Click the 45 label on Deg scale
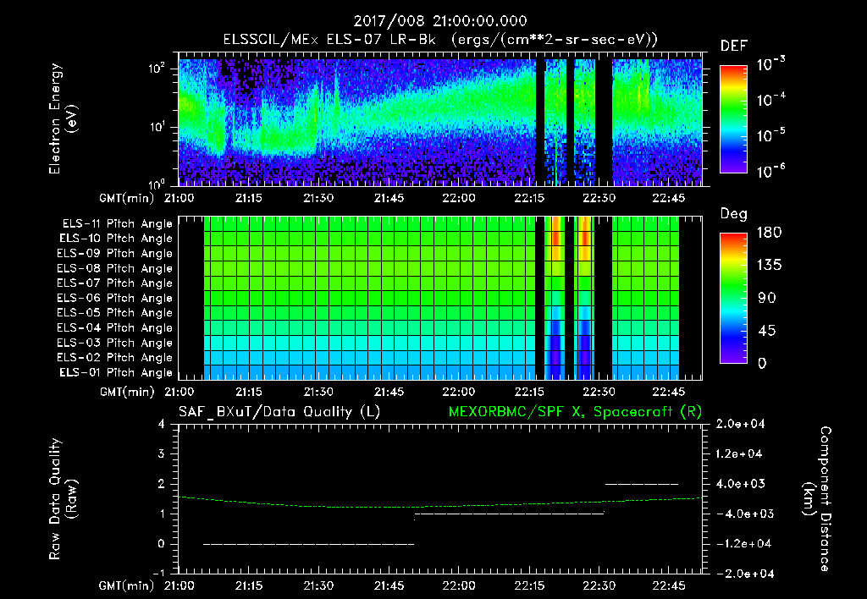The image size is (867, 599). [766, 331]
